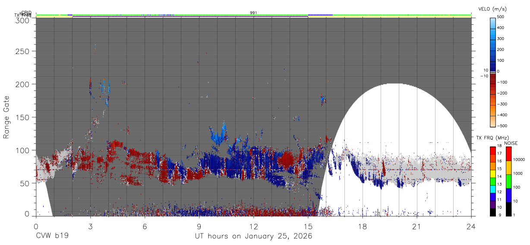Click the -500 label on velocity colorbar
This screenshot has height=245, width=530.
503,126
